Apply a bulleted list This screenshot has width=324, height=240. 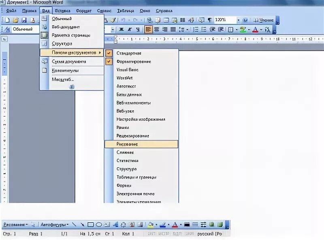[x=204, y=30]
